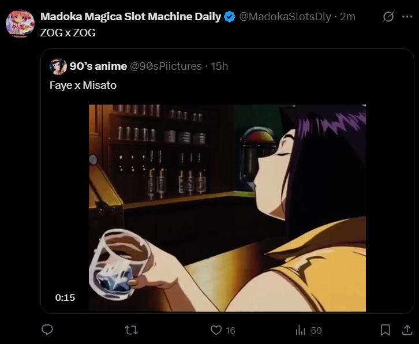Screen dimensions: 419x344
Task: Click the 90's anime display name
Action: (98, 66)
